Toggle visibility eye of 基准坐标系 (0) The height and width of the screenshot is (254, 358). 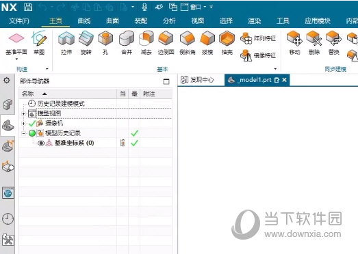pyautogui.click(x=41, y=143)
